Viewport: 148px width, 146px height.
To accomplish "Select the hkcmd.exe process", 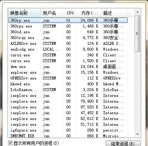I will pos(68,84).
